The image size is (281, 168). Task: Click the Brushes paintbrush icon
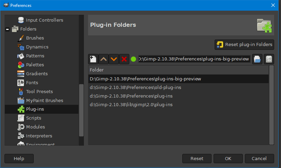coord(21,38)
